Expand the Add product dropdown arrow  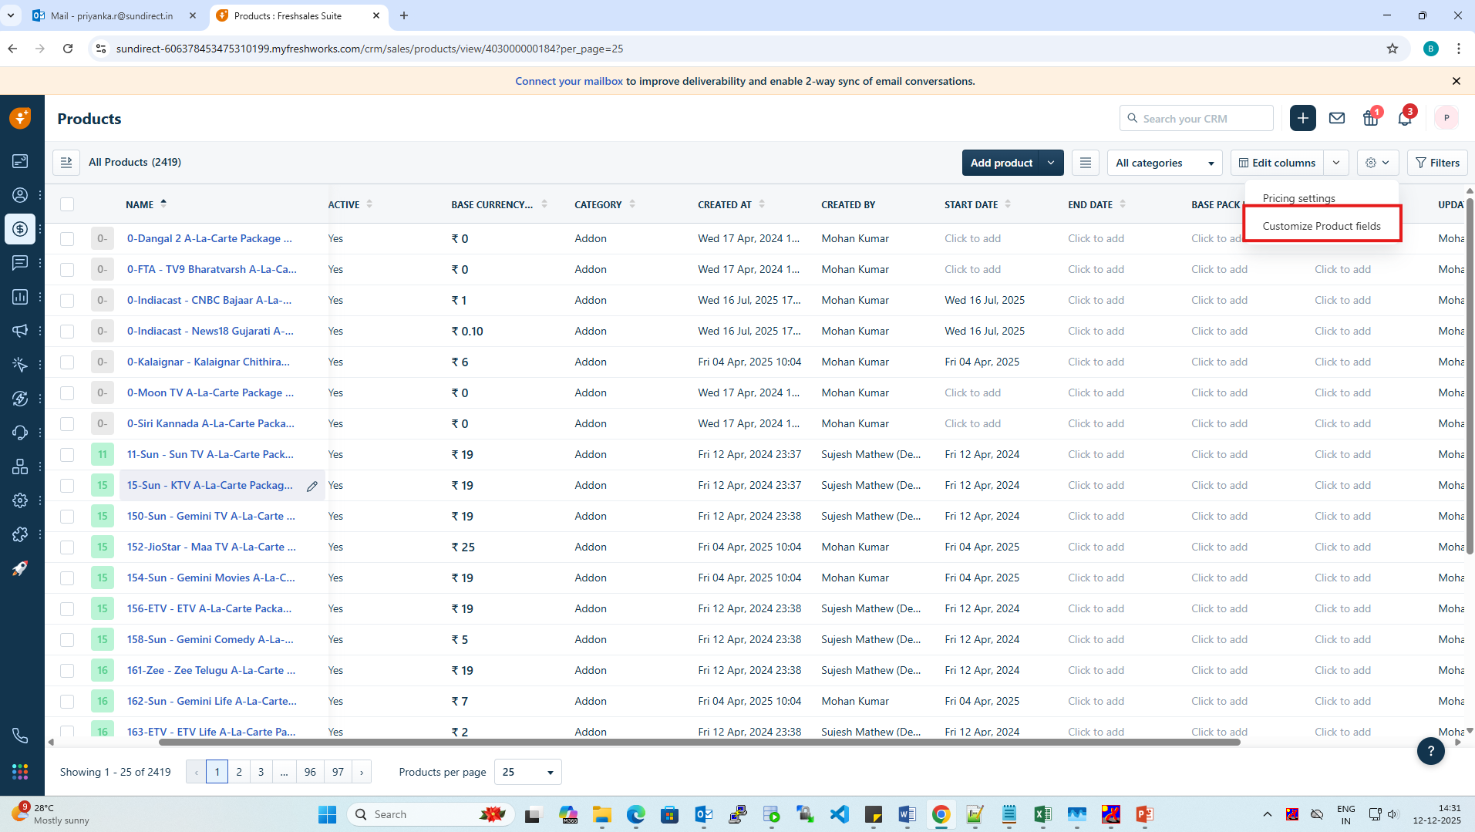(x=1051, y=163)
